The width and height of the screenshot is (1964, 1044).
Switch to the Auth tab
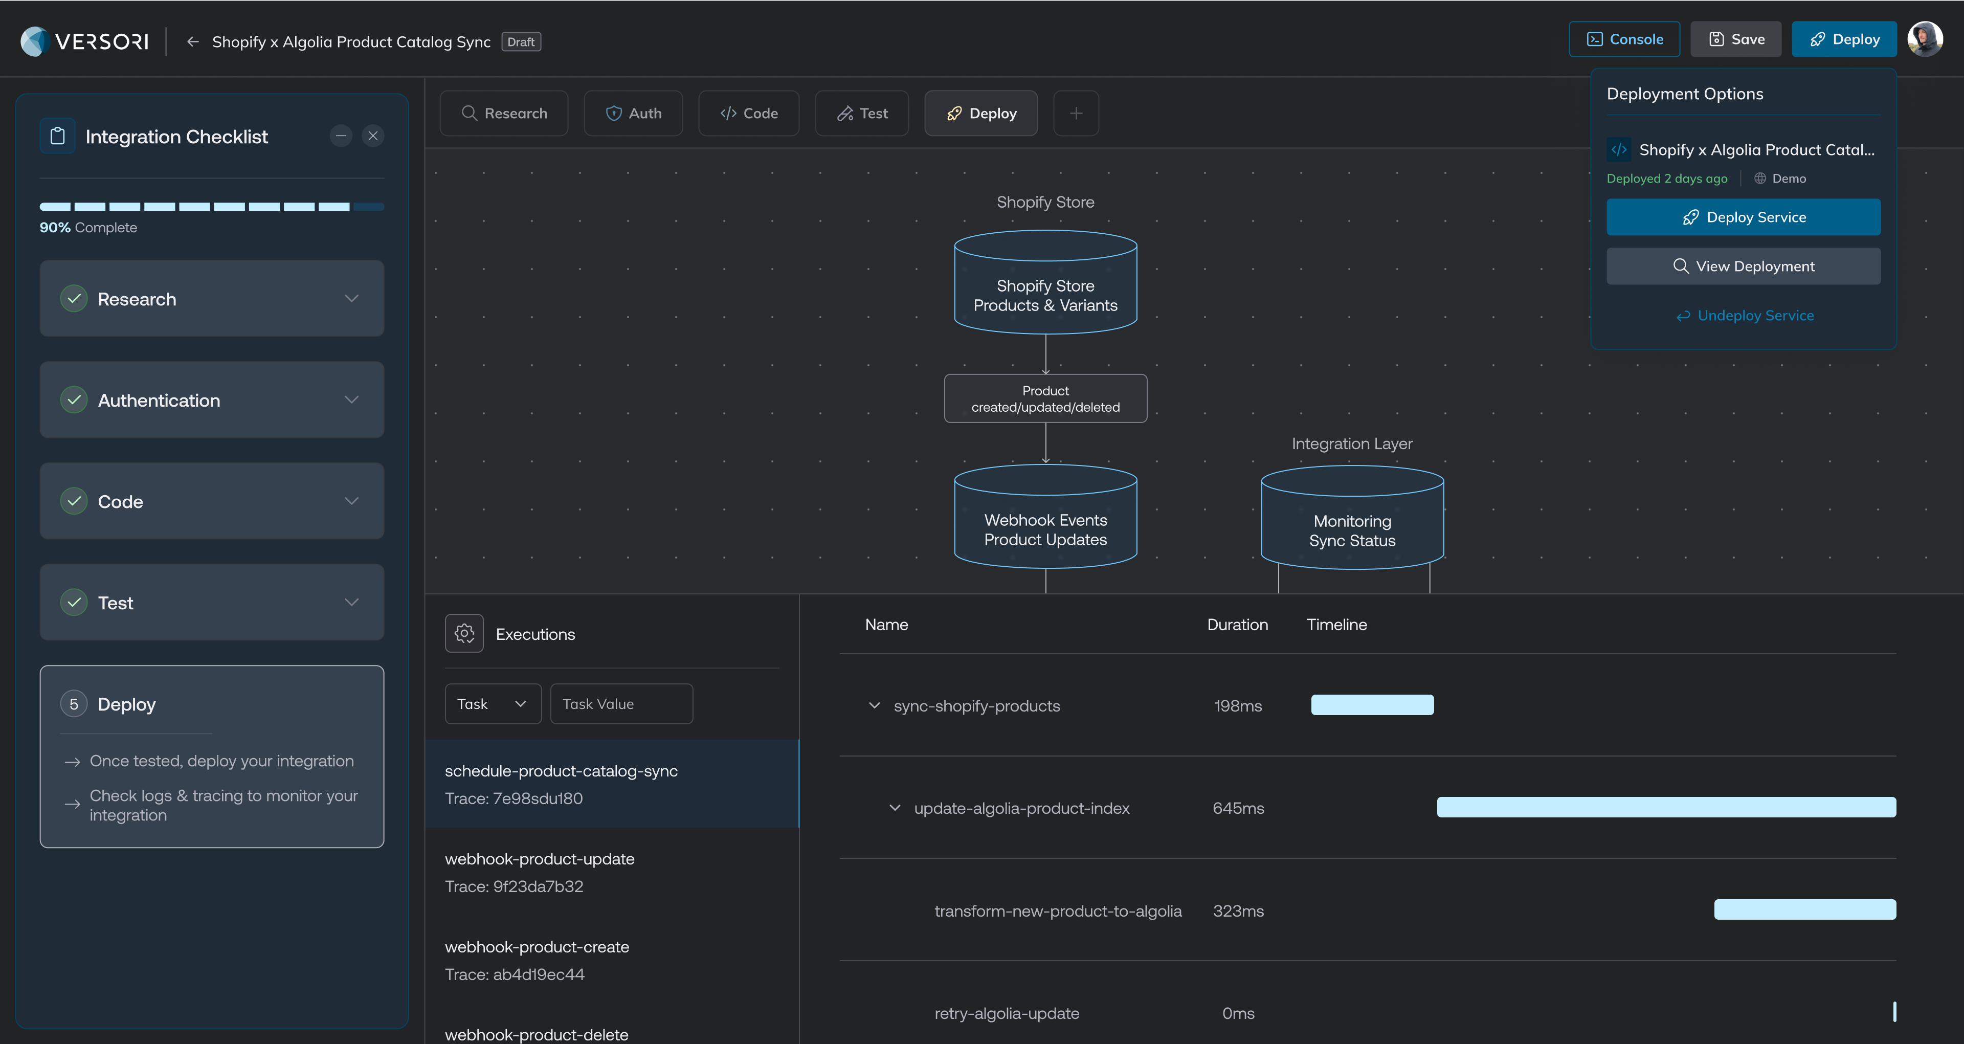633,114
